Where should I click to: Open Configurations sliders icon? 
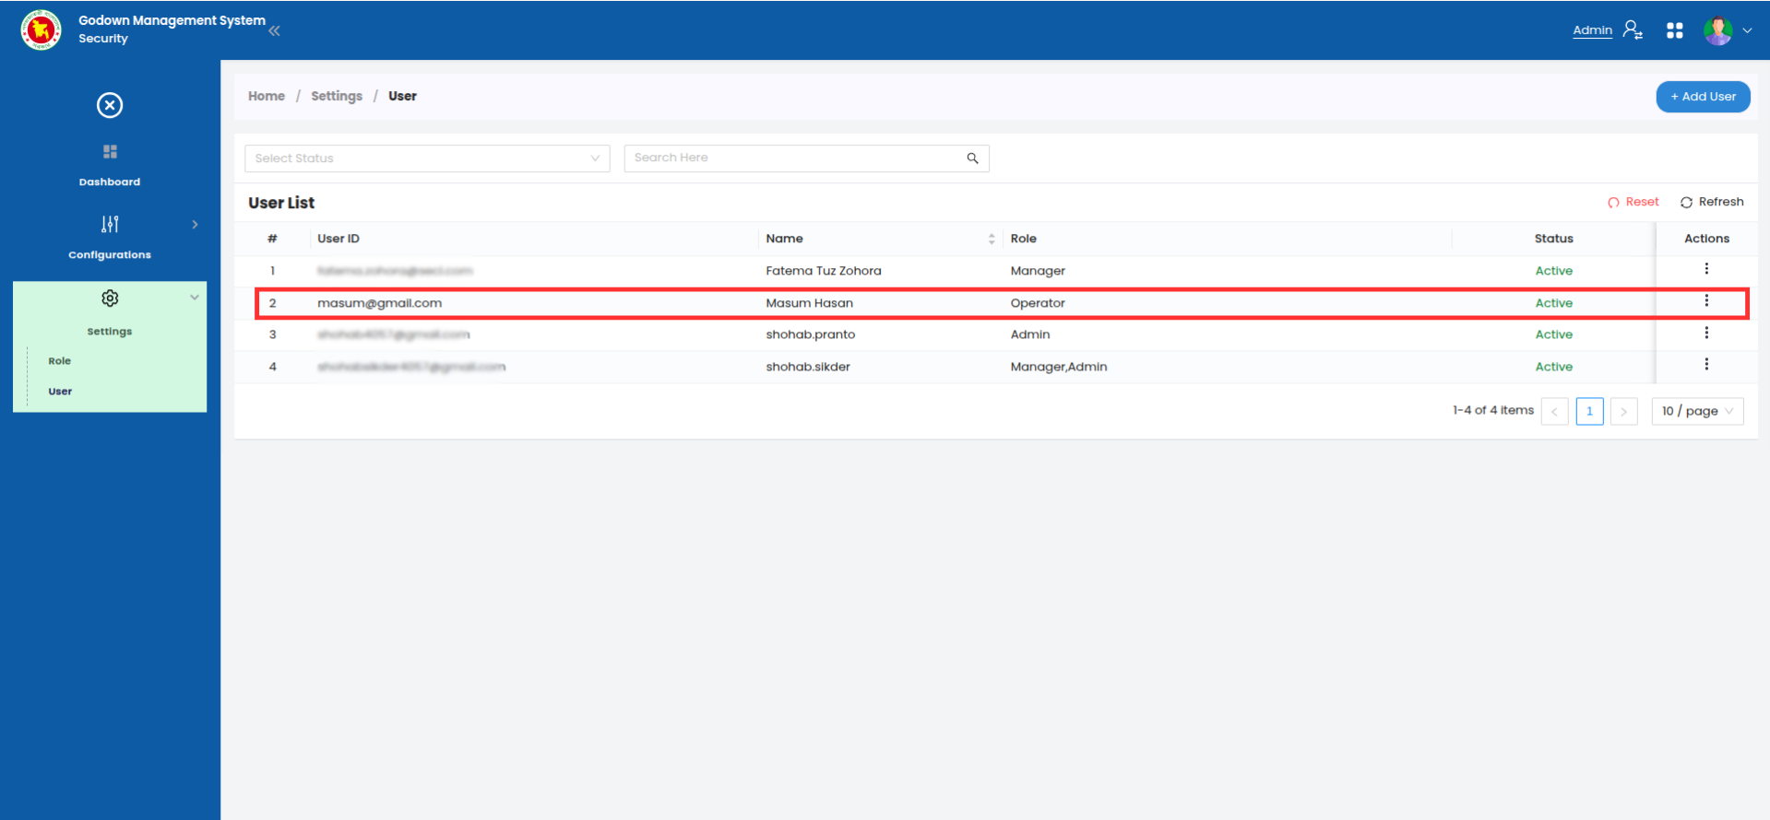(110, 224)
